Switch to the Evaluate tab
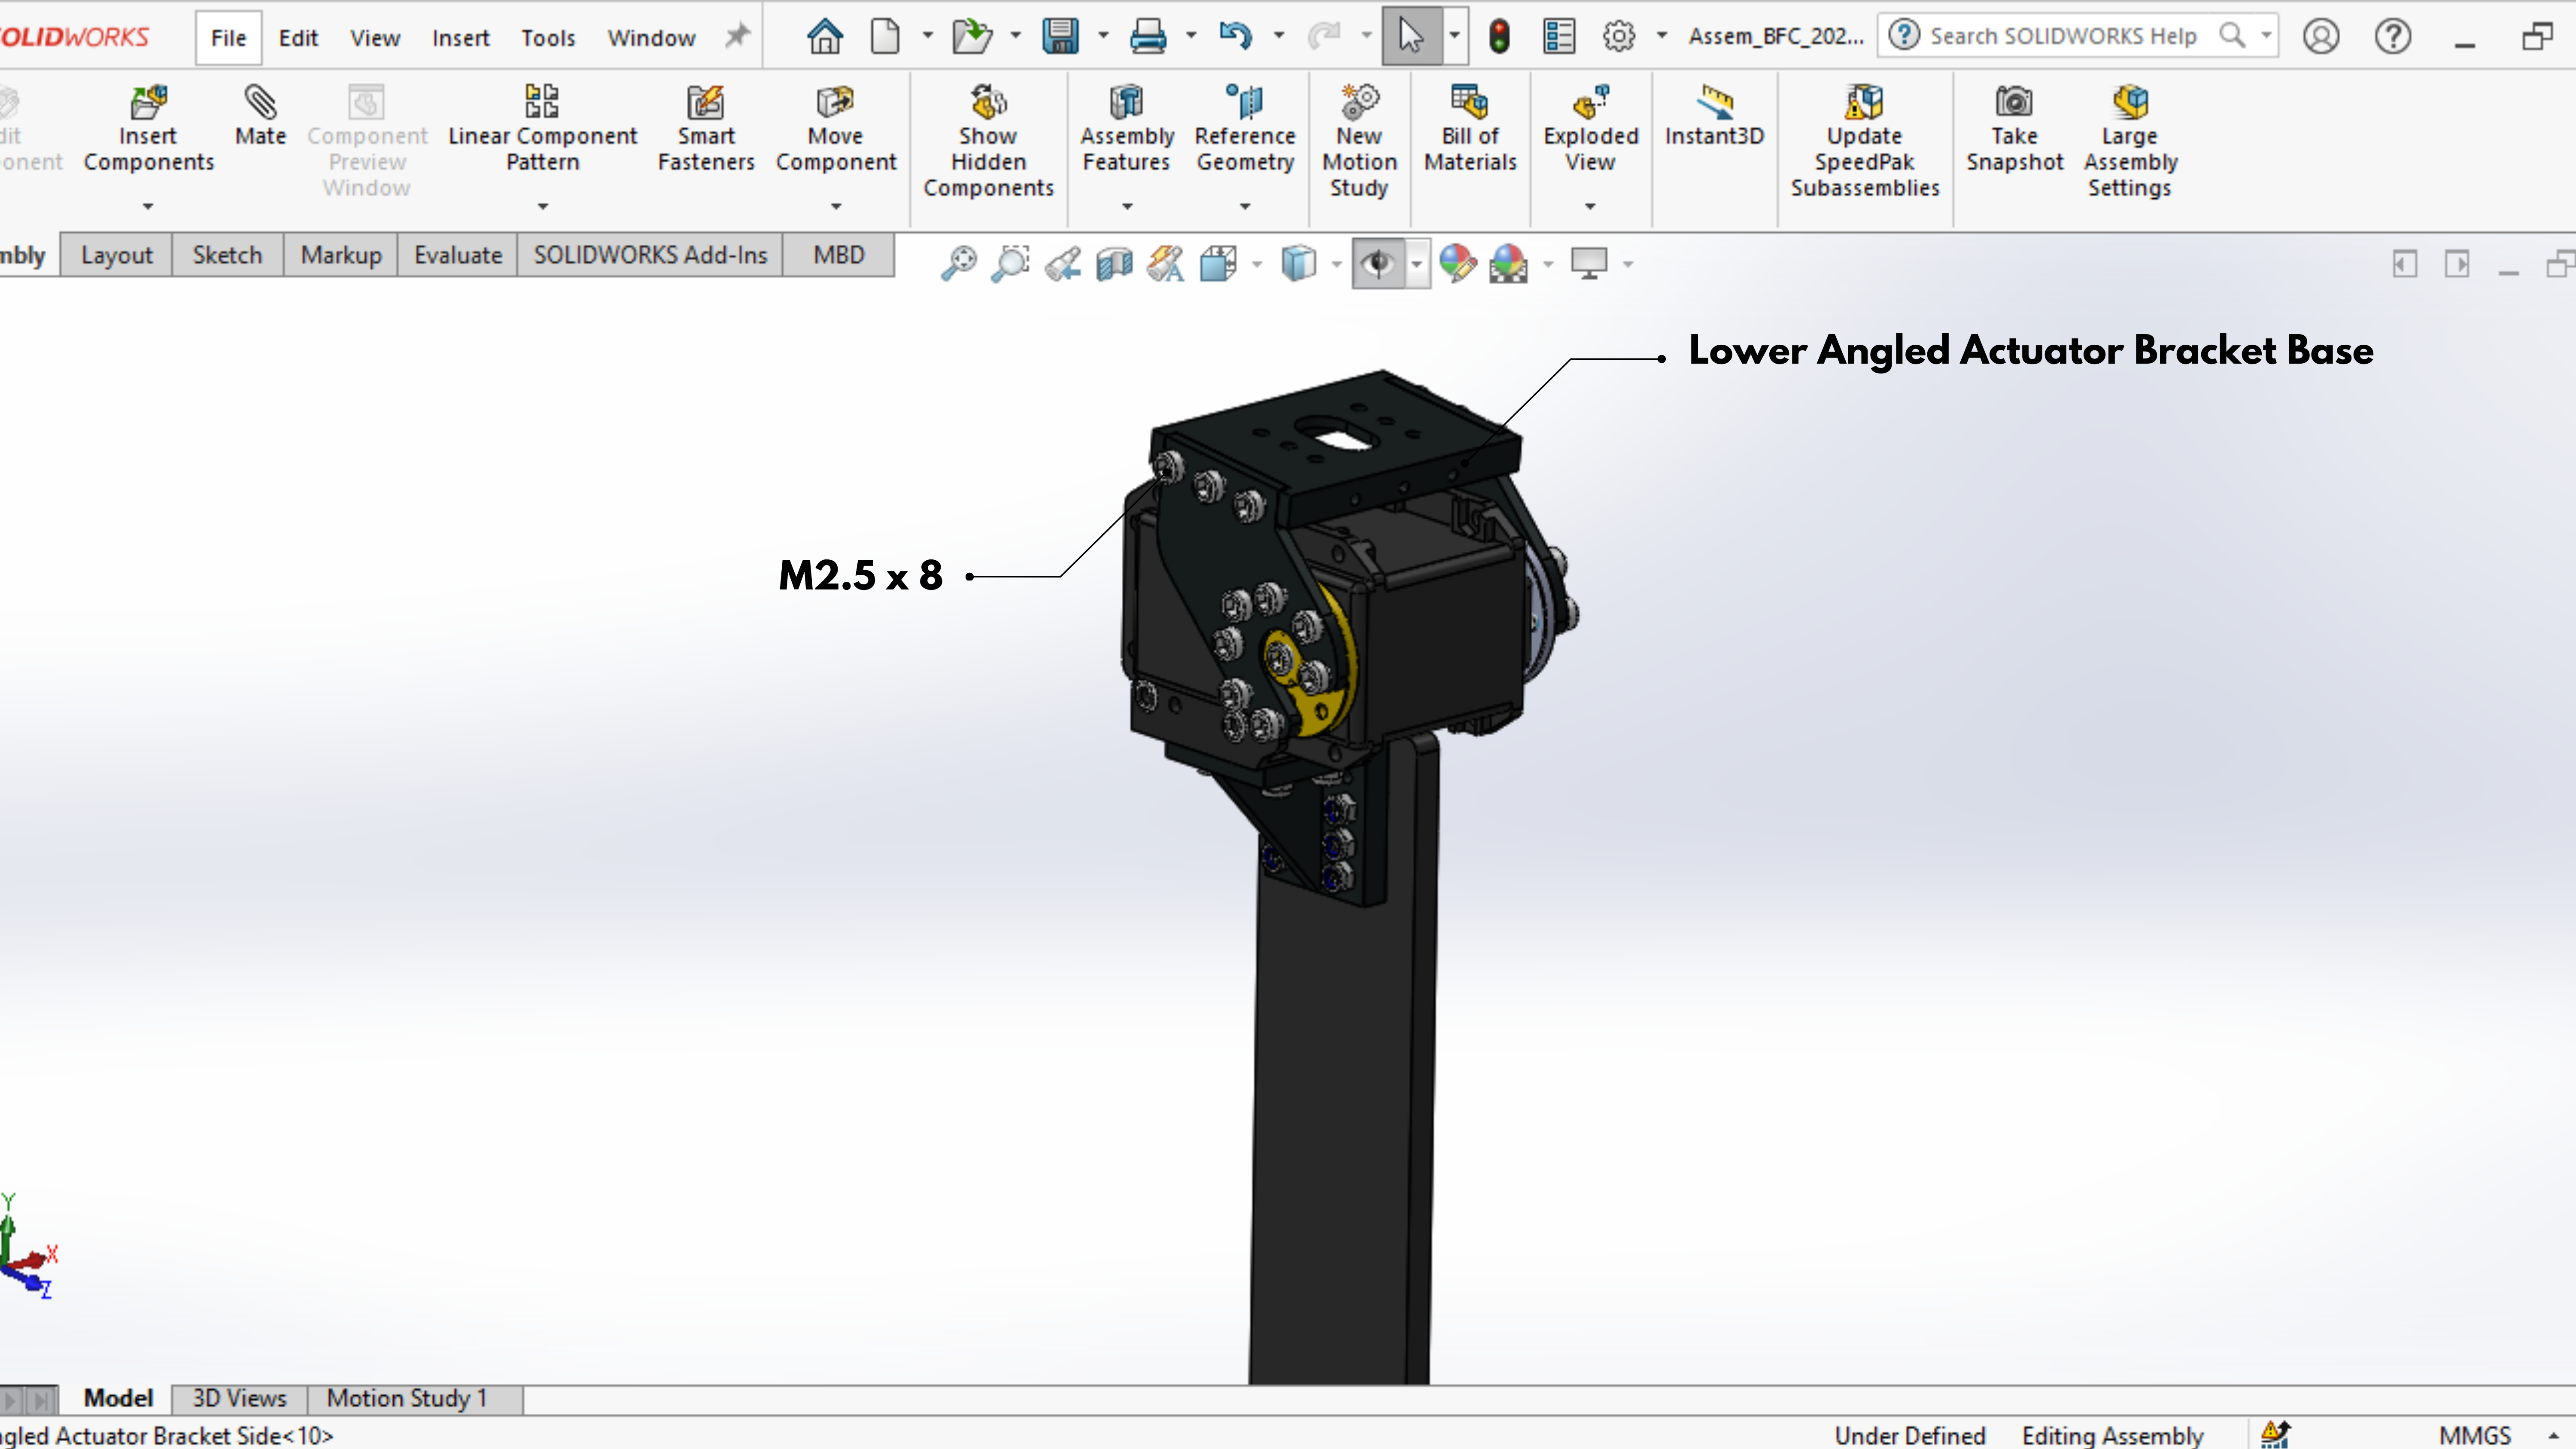The width and height of the screenshot is (2576, 1449). 458,255
